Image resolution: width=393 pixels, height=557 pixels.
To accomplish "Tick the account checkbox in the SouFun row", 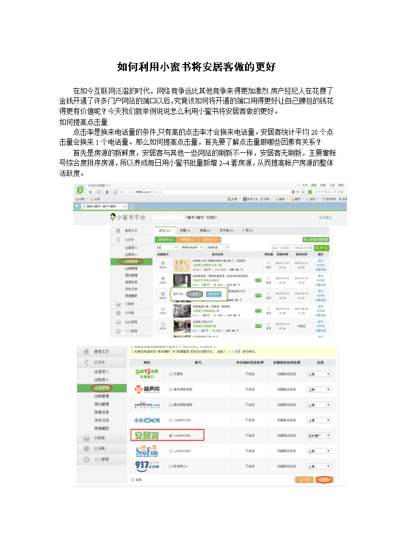I will (x=170, y=451).
